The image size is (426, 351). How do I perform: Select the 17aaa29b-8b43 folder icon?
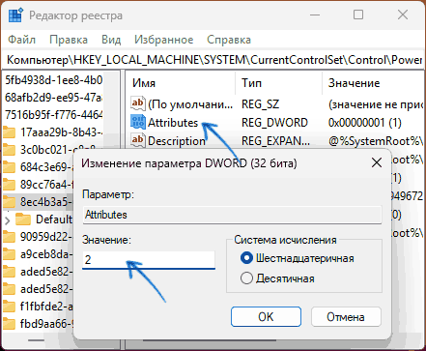pyautogui.click(x=10, y=132)
